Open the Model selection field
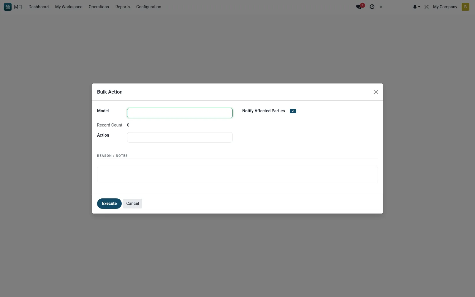Image resolution: width=475 pixels, height=297 pixels. [x=180, y=113]
